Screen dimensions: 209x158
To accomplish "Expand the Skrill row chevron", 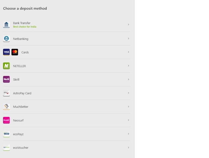I will point(128,79).
